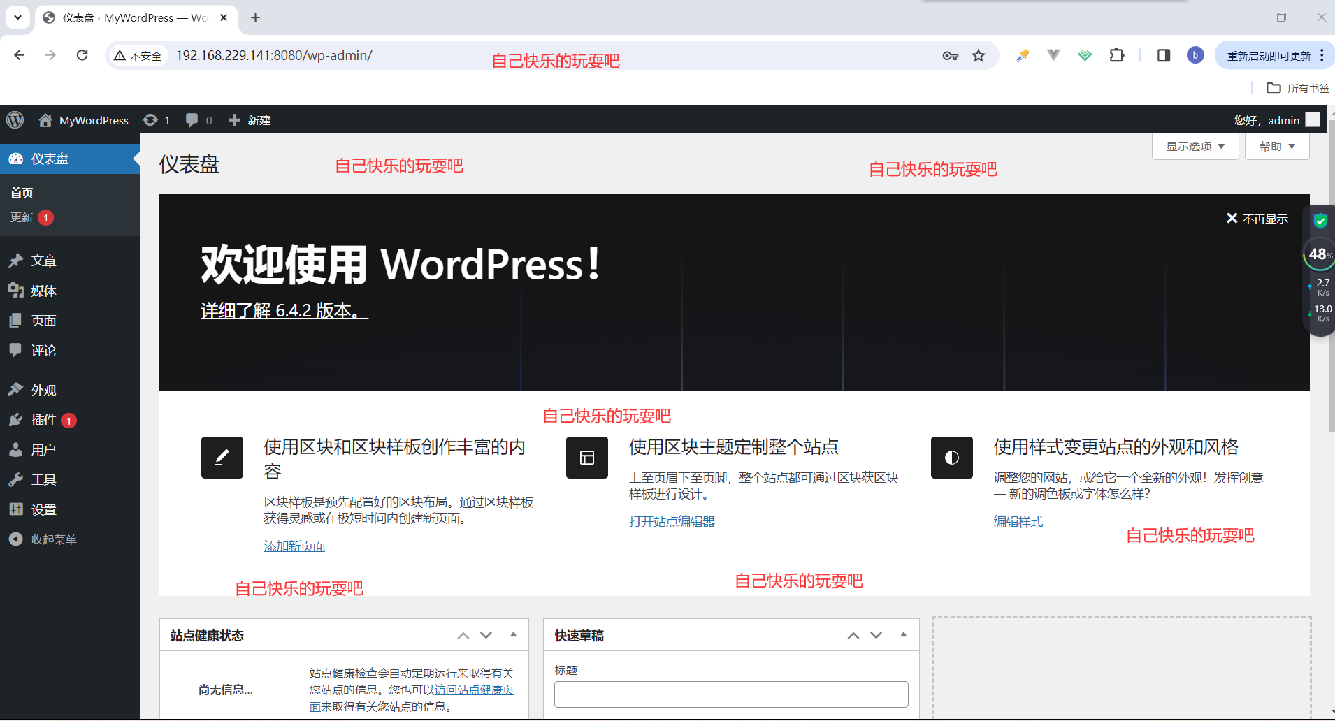This screenshot has width=1335, height=721.
Task: Expand the 帮助 help dropdown
Action: (1277, 147)
